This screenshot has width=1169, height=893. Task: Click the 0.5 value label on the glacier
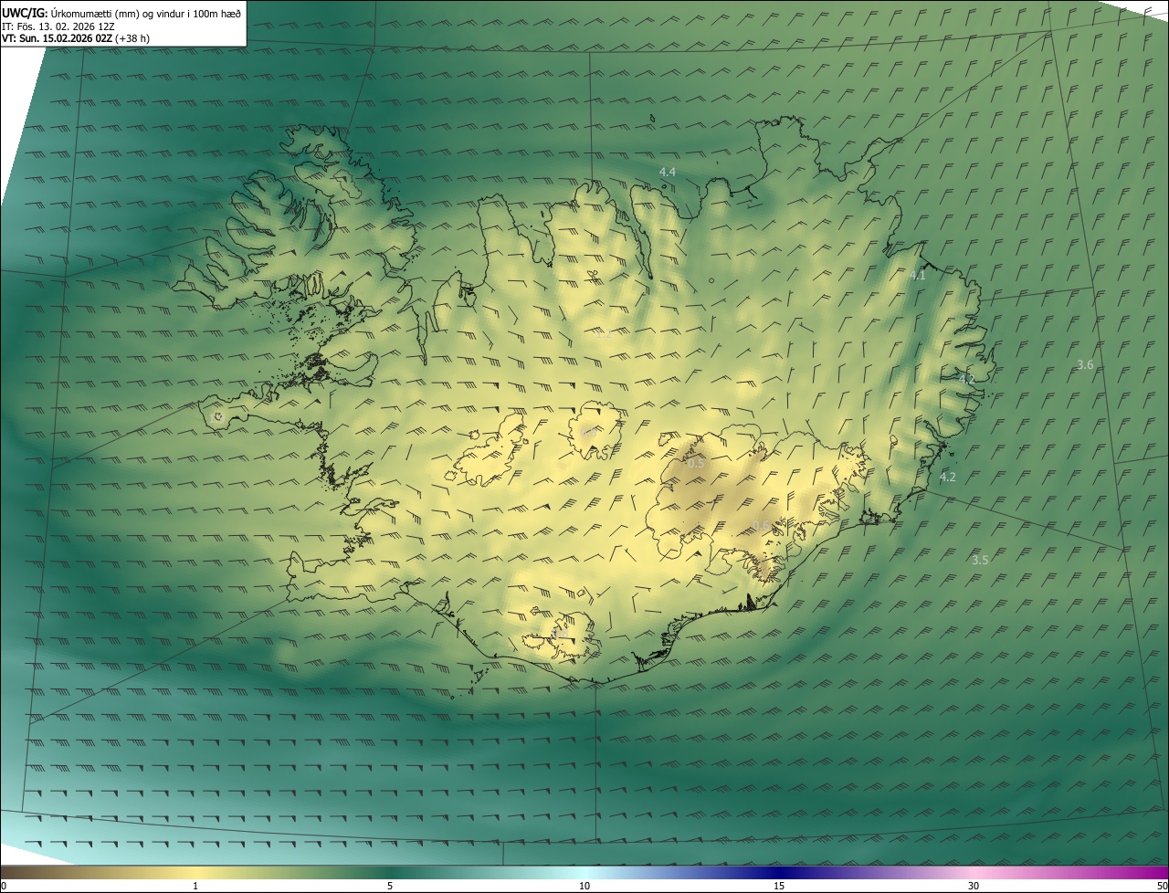[696, 463]
